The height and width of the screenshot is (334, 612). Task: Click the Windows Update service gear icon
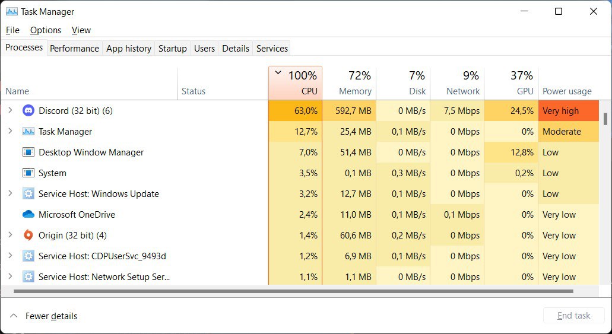pyautogui.click(x=28, y=193)
